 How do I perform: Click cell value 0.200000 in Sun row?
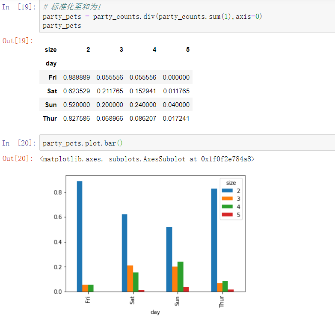110,105
